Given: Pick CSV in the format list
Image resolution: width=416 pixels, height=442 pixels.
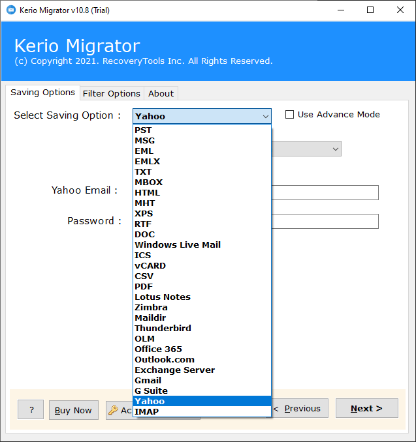Looking at the screenshot, I should 202,276.
